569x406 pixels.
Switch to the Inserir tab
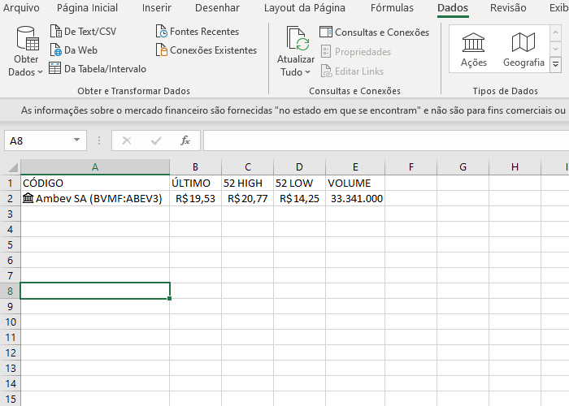point(157,7)
